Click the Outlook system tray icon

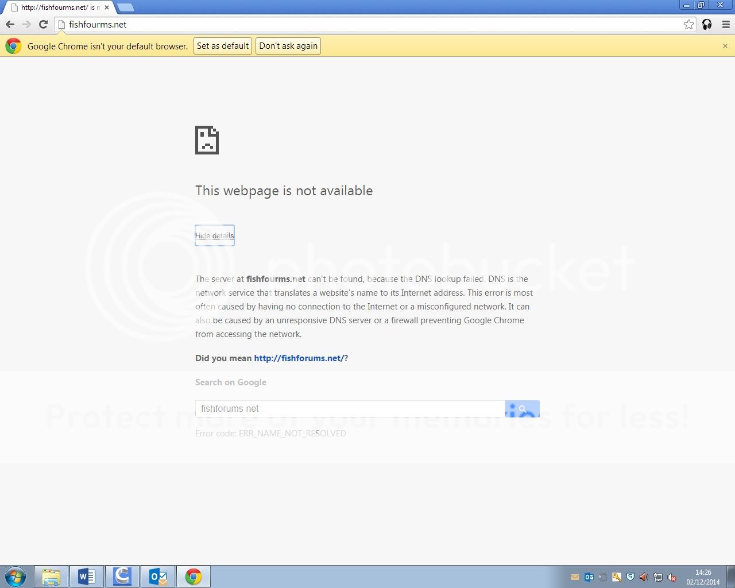pyautogui.click(x=589, y=577)
